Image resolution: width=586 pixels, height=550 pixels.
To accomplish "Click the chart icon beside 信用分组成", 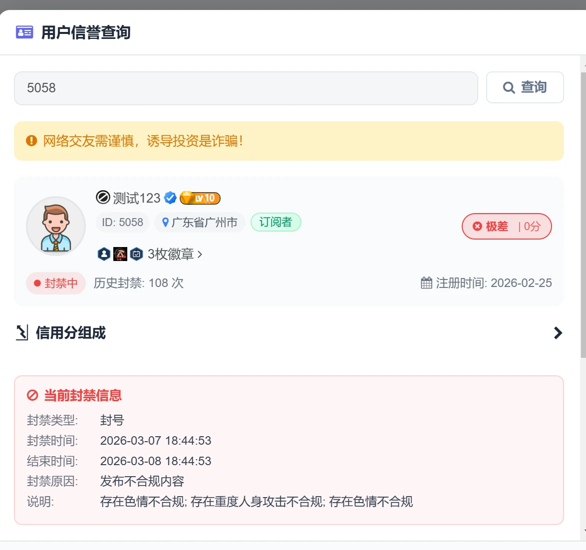I will (x=22, y=332).
